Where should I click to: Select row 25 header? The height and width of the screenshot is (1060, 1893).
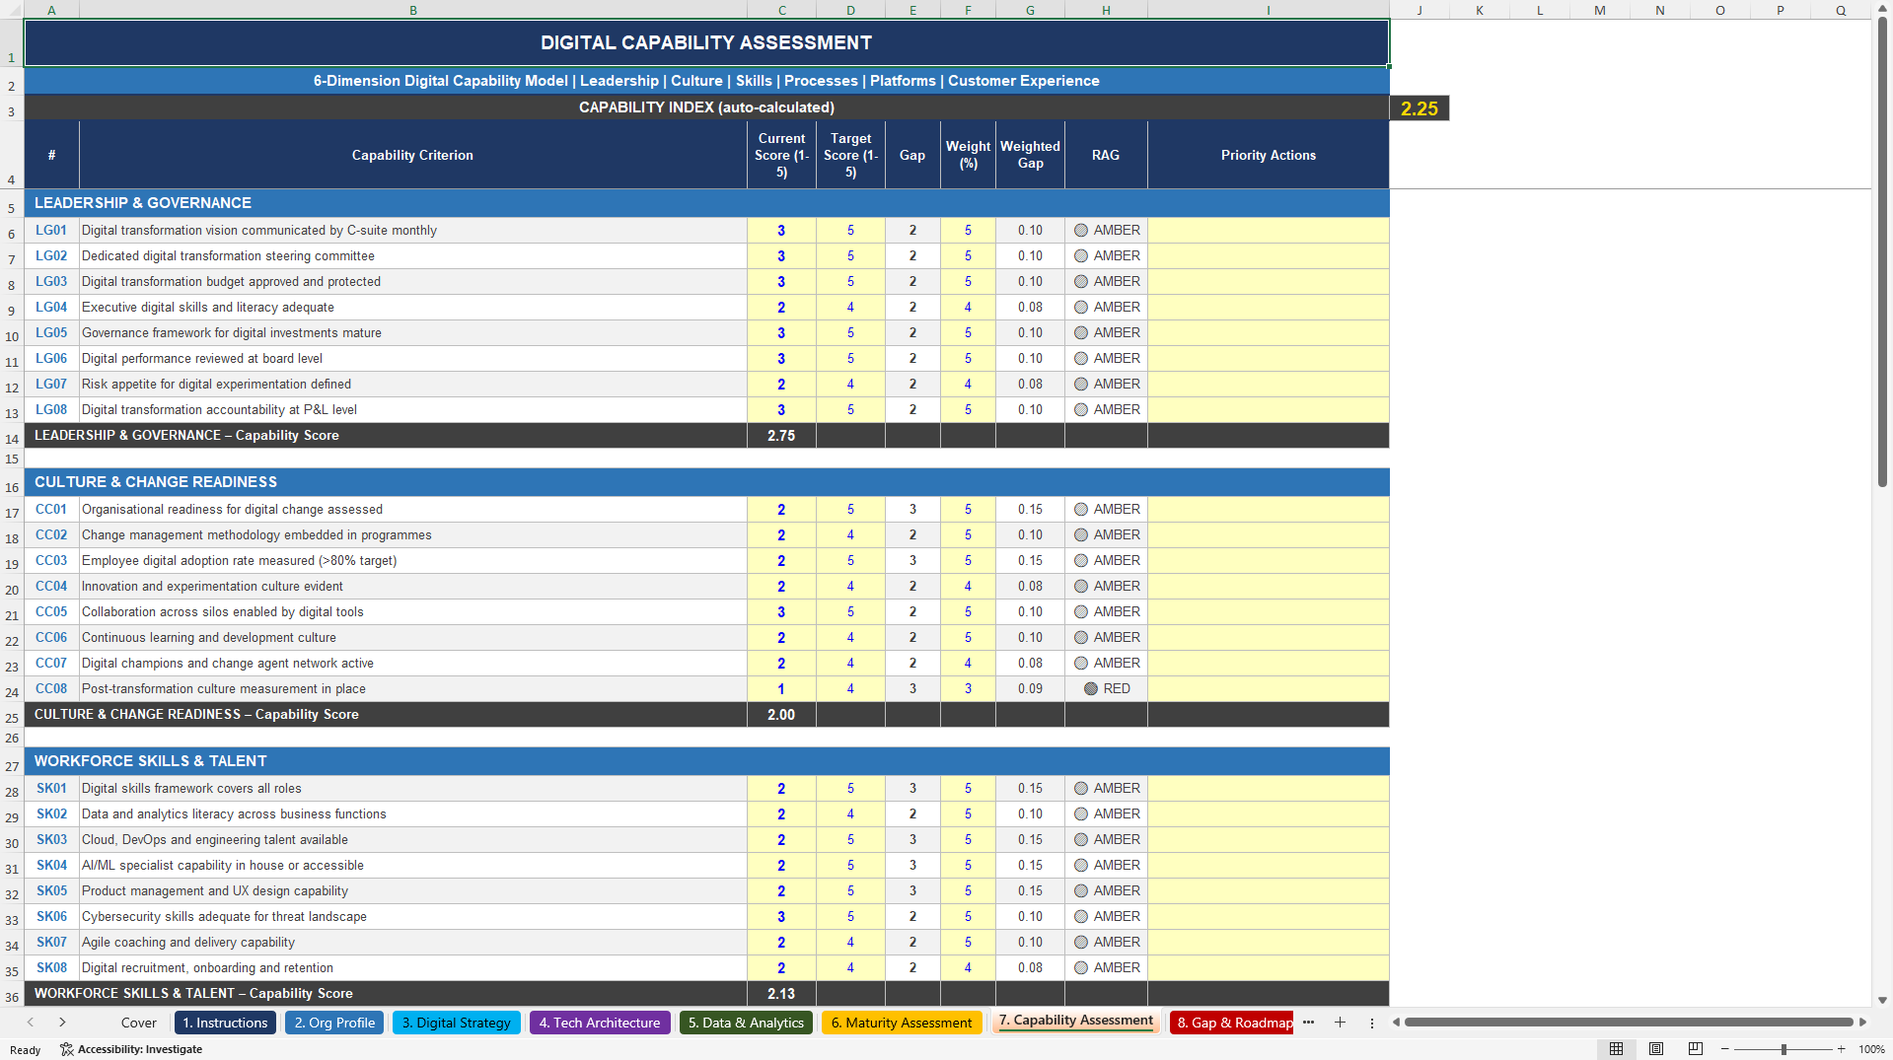point(12,715)
